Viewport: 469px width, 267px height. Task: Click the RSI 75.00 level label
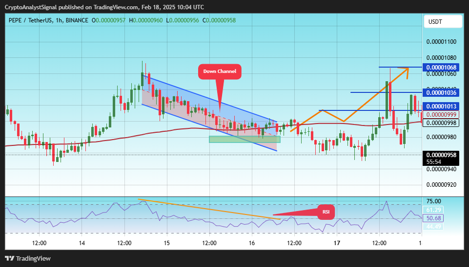[434, 201]
